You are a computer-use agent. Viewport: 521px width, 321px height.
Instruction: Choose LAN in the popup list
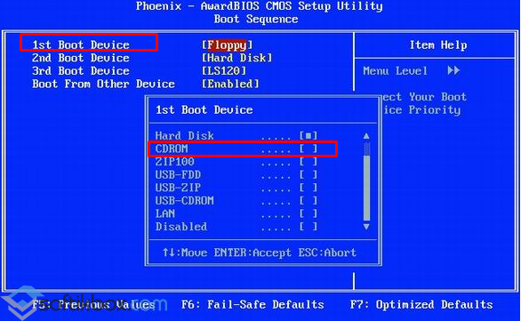(236, 213)
